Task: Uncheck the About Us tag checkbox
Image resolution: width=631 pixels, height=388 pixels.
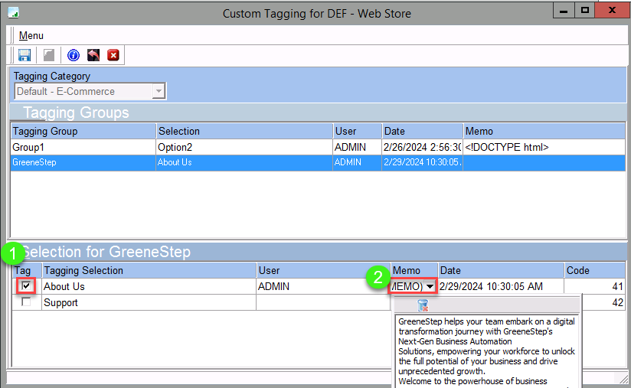Action: 27,286
